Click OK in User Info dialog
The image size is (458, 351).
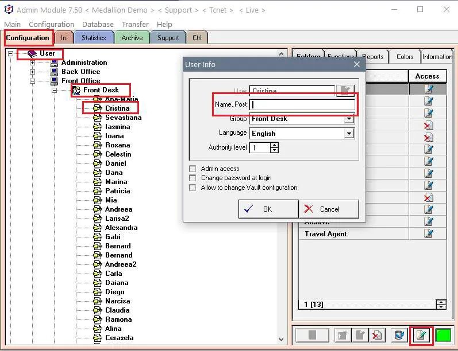click(x=268, y=209)
